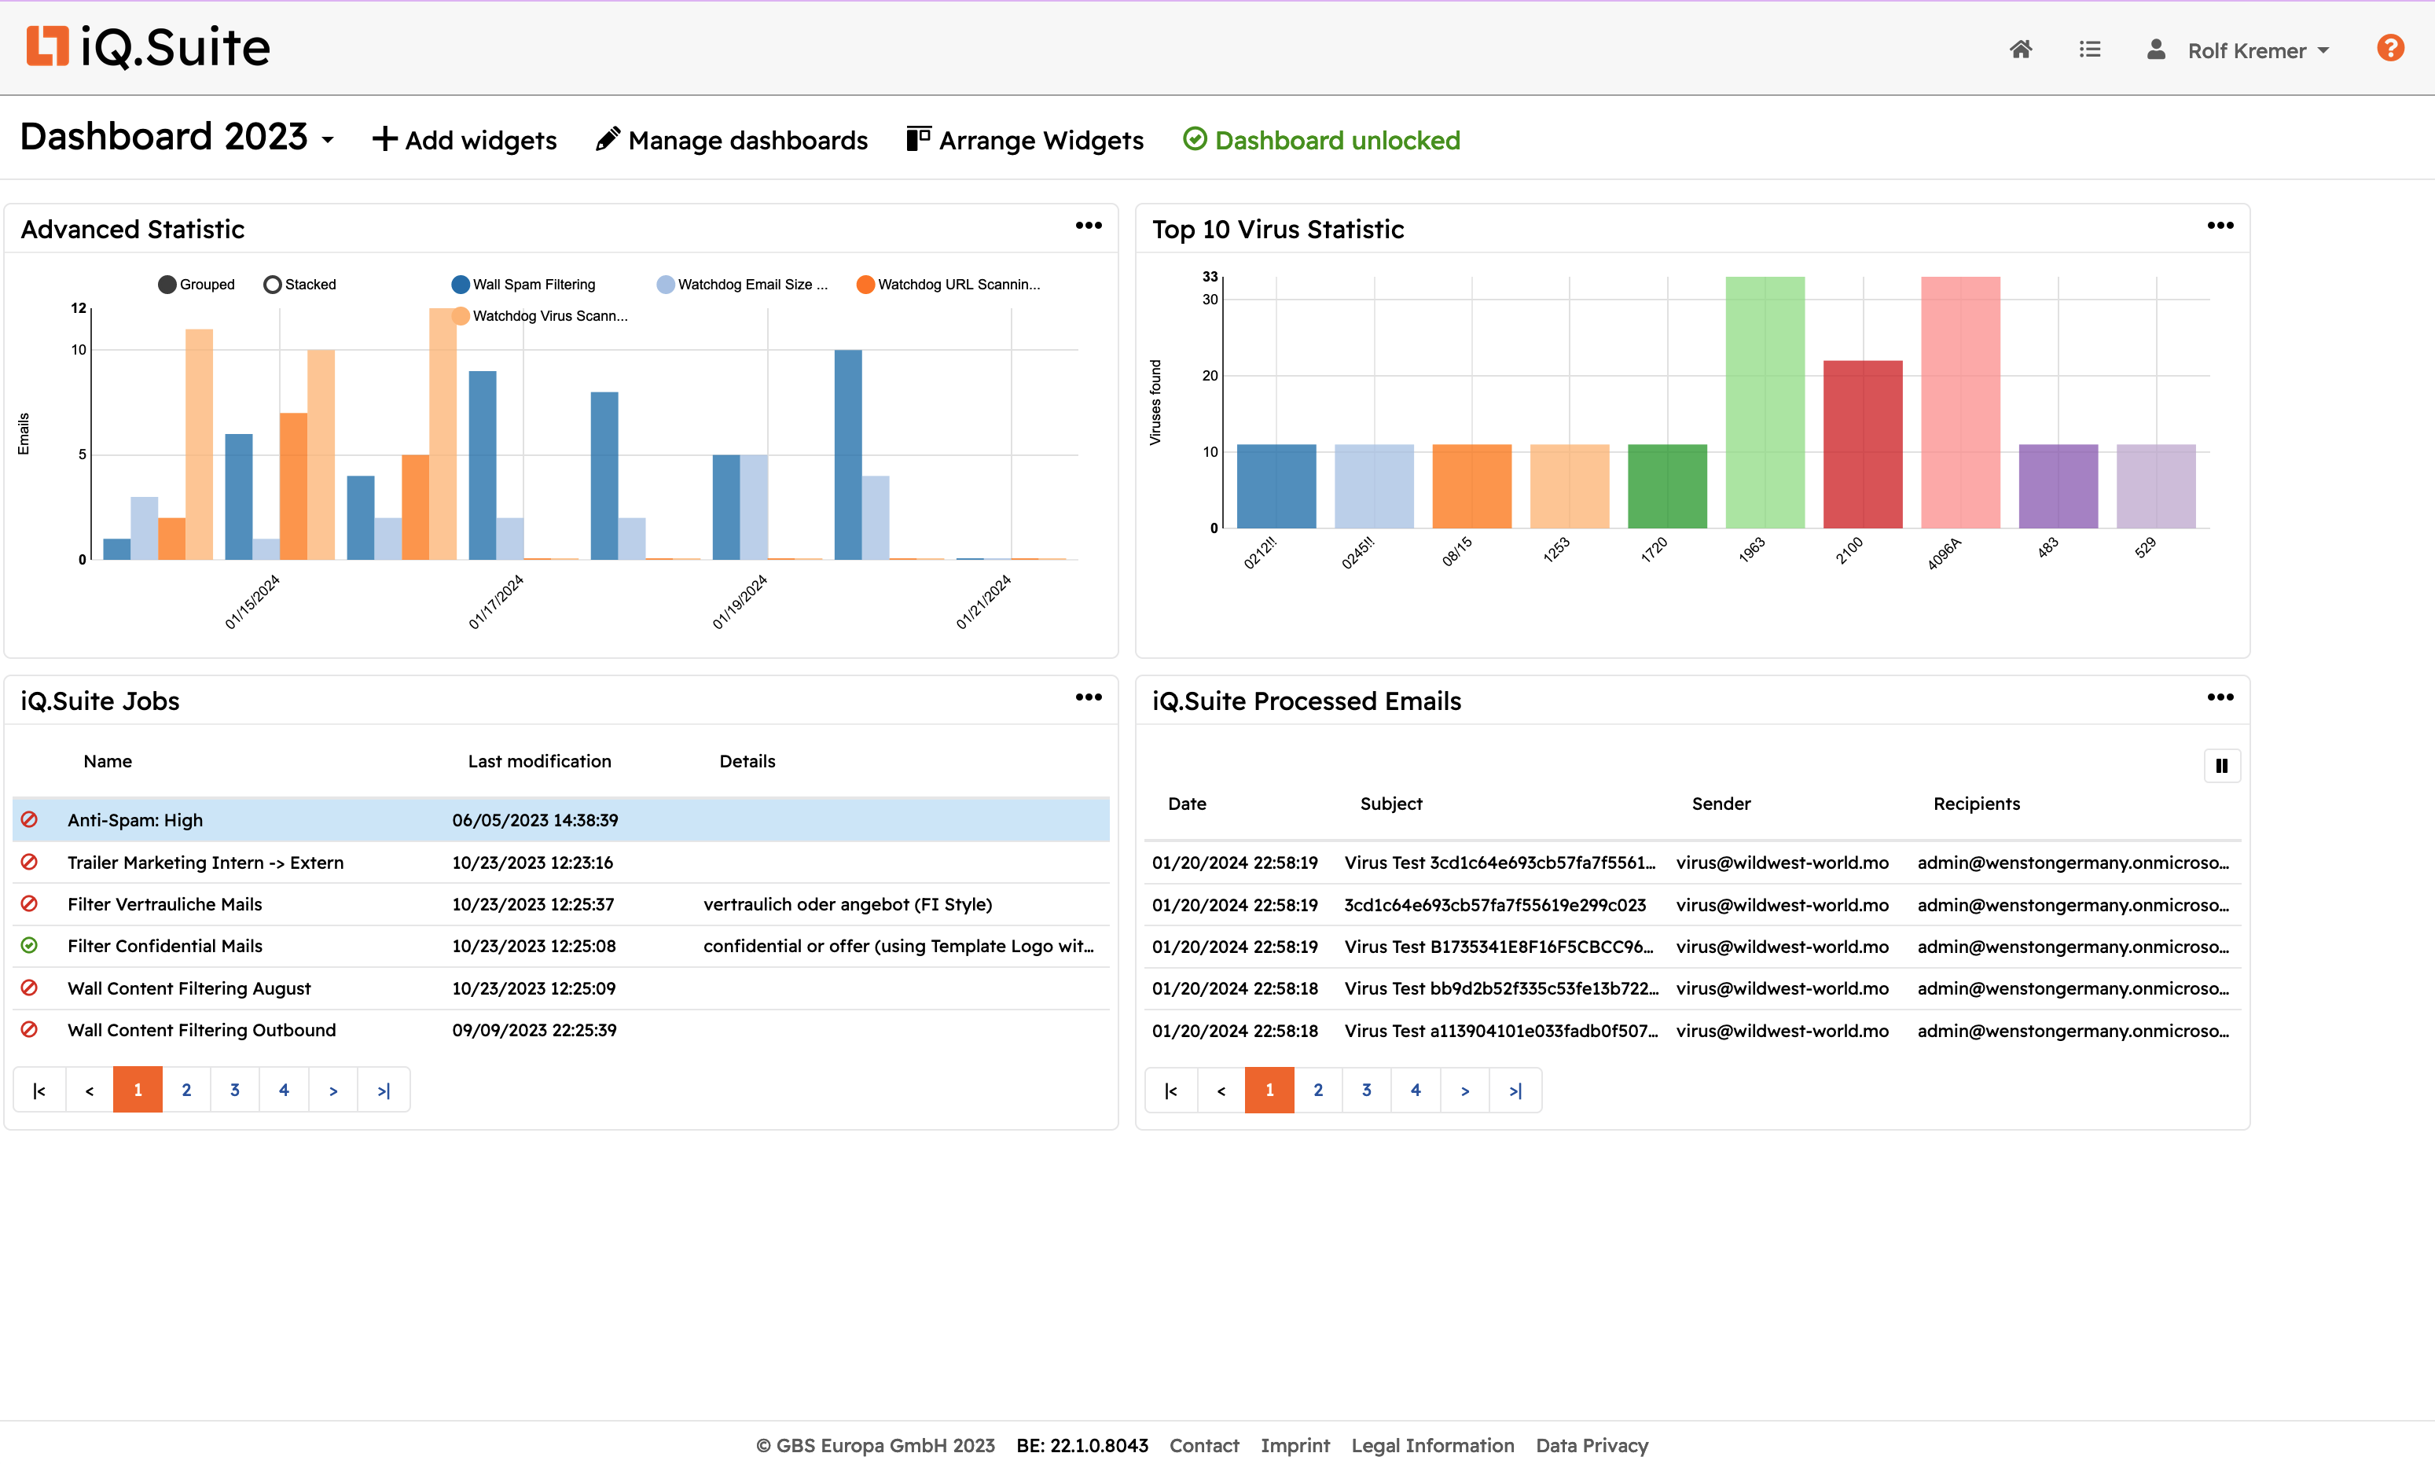
Task: Click the current page 1 in Jobs pagination
Action: click(138, 1090)
